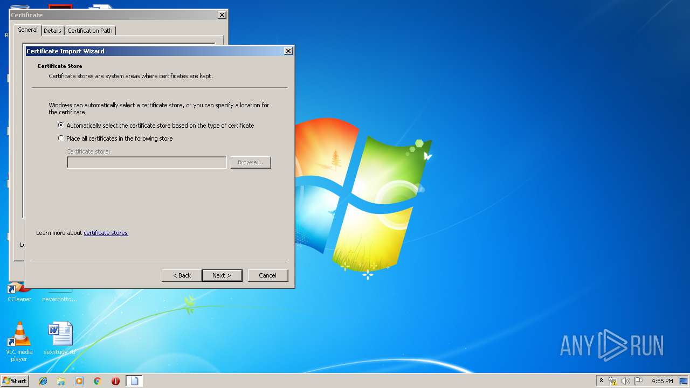Open the Opera browser taskbar icon

[115, 381]
